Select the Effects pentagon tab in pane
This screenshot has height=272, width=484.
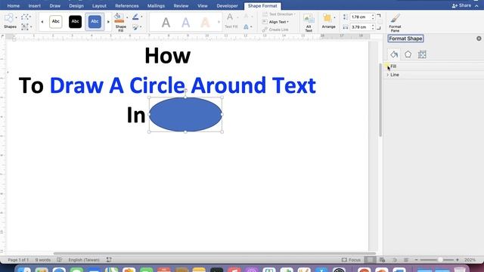408,54
